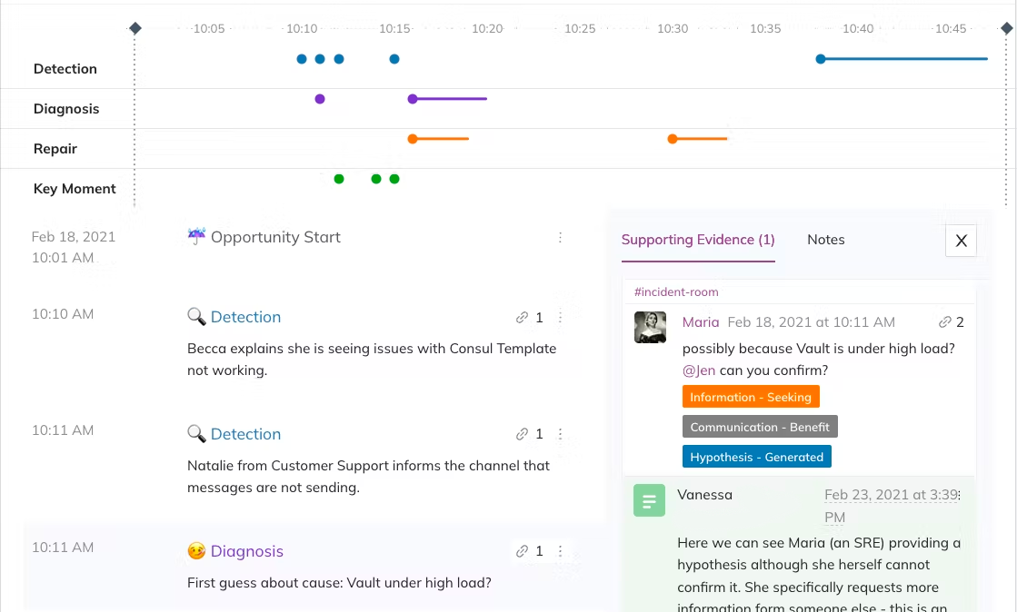Click magnifier icon of 10:11 Detection
The height and width of the screenshot is (612, 1017).
(x=196, y=433)
